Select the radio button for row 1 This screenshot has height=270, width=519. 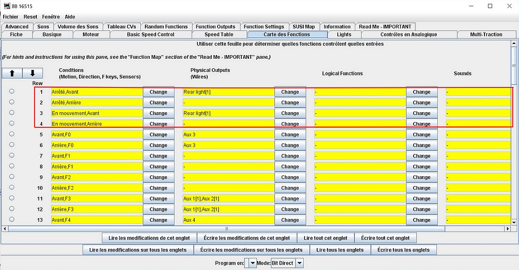tap(12, 91)
